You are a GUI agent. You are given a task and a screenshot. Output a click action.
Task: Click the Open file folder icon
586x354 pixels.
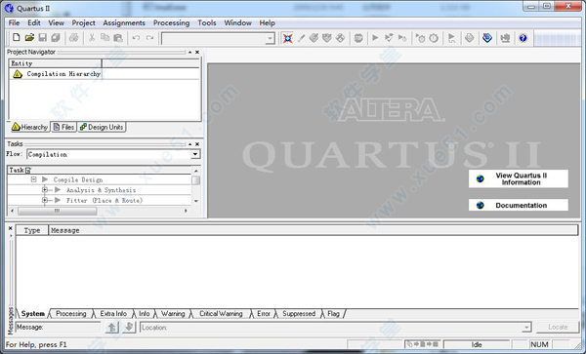click(x=29, y=37)
